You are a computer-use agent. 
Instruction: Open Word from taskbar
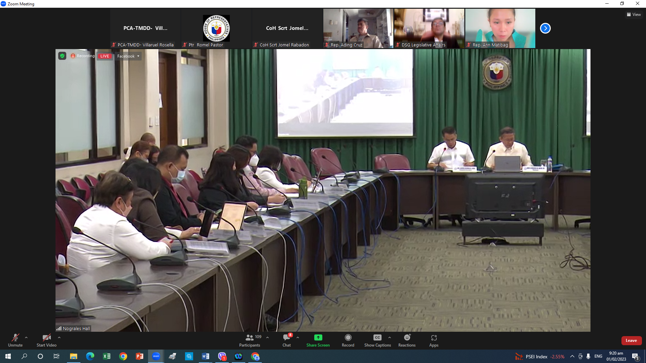[x=205, y=356]
